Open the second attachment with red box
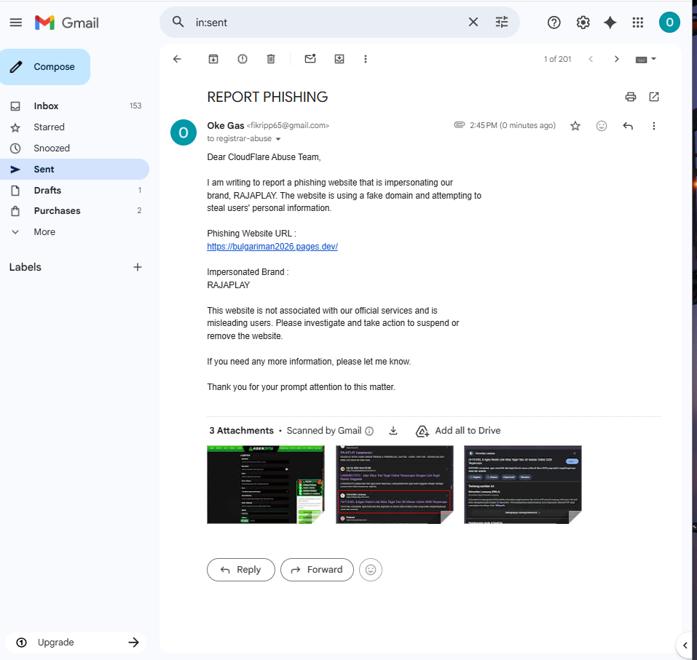The width and height of the screenshot is (697, 660). pyautogui.click(x=394, y=485)
